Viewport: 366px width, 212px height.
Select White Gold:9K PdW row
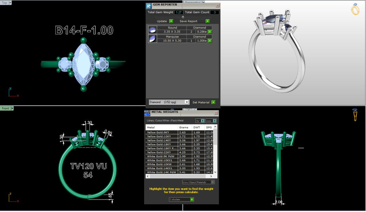180,157
